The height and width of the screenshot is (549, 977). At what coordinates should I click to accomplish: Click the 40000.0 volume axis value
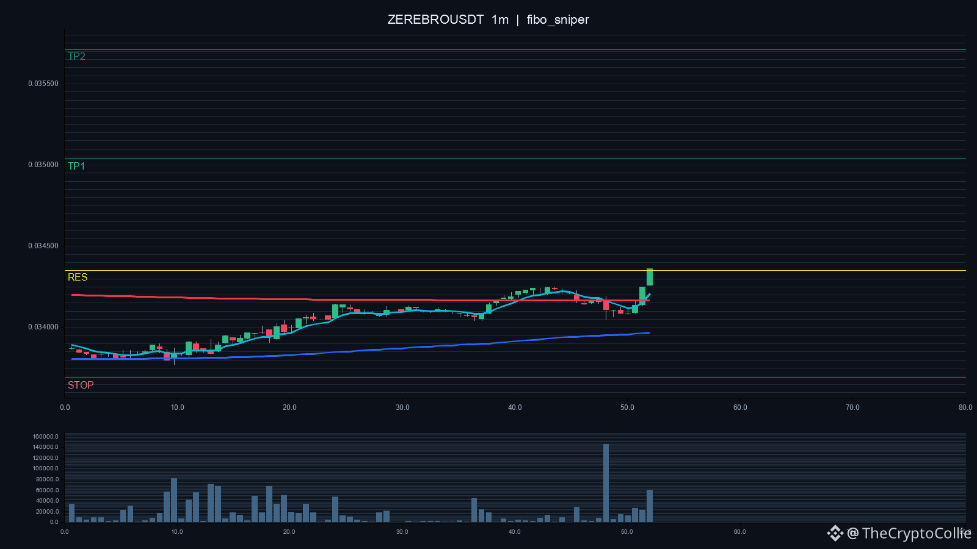(x=47, y=501)
